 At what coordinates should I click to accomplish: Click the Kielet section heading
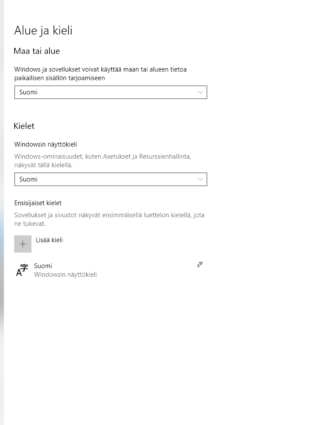click(24, 126)
